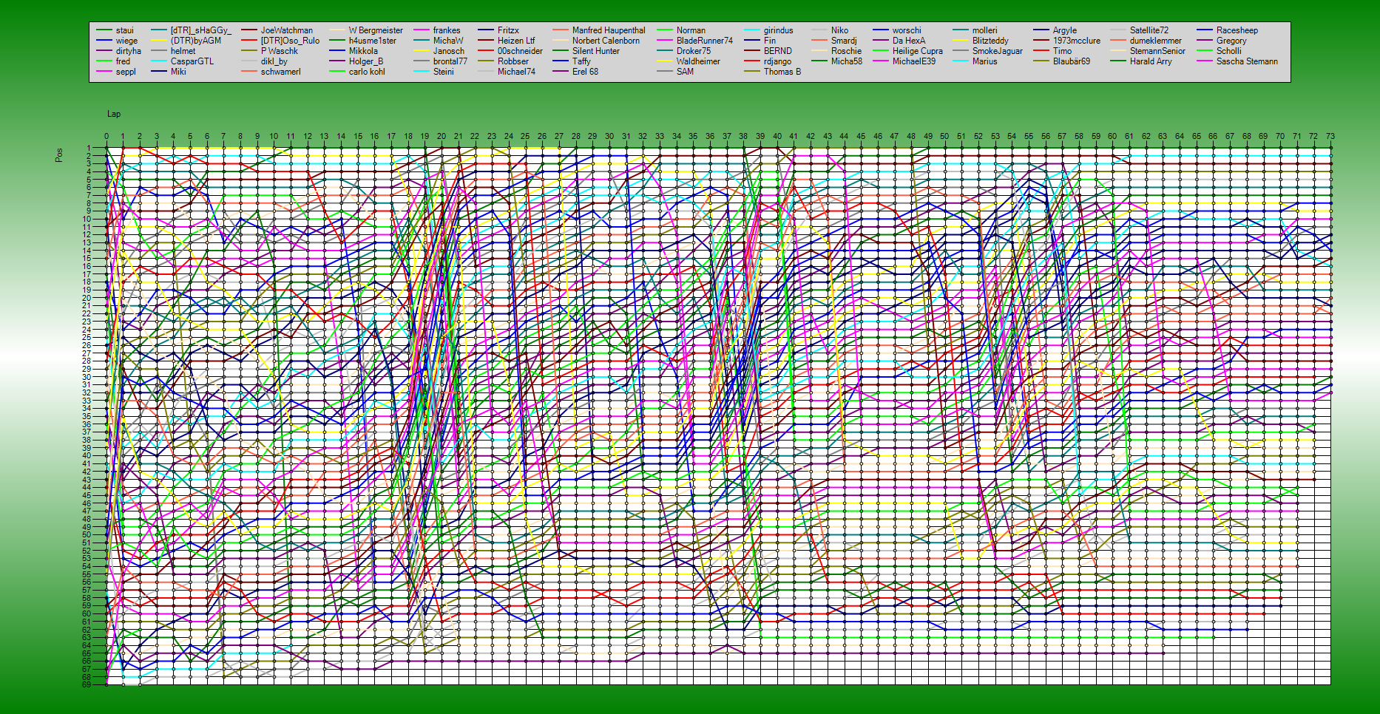The image size is (1380, 714).
Task: Pick 'rdjango' legend entry
Action: pos(777,61)
